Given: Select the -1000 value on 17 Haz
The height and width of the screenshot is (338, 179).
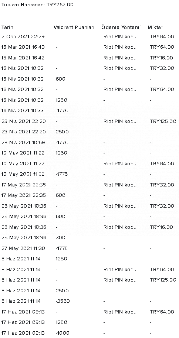Looking at the screenshot, I should click(63, 333).
